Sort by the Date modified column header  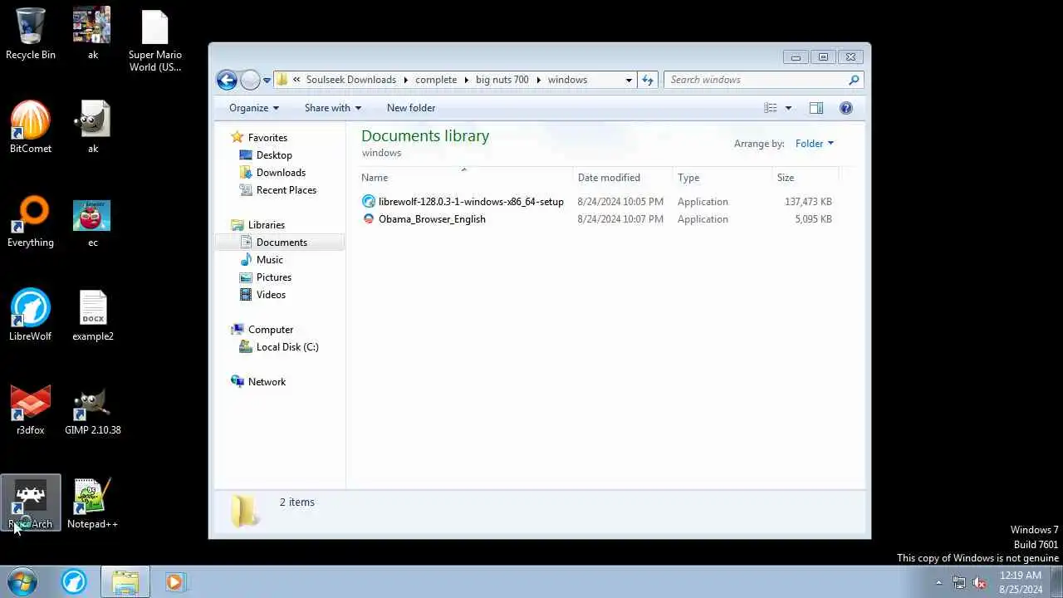[x=623, y=177]
